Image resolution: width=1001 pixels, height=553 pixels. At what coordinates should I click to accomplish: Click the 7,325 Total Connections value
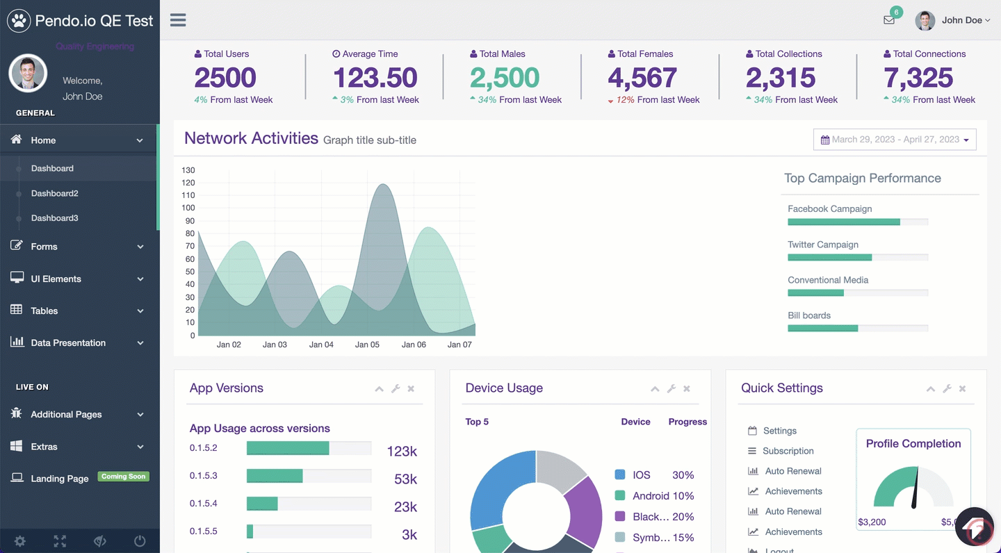click(918, 77)
